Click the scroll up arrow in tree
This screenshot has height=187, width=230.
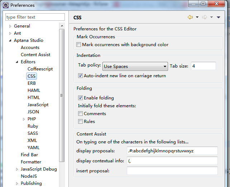click(62, 26)
